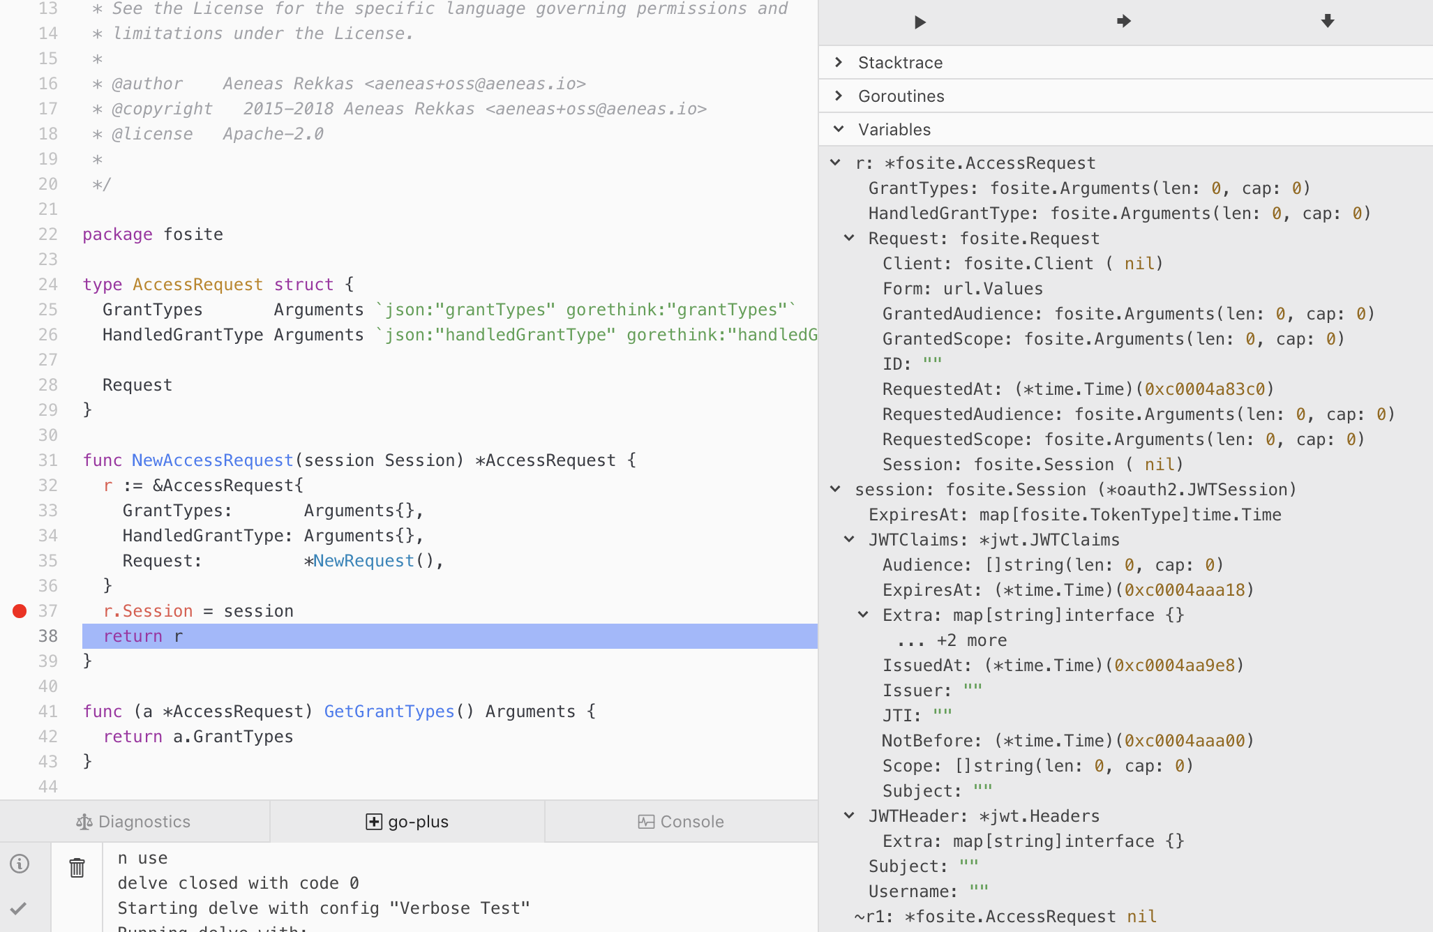
Task: Toggle the breakpoint on line 37
Action: tap(20, 611)
